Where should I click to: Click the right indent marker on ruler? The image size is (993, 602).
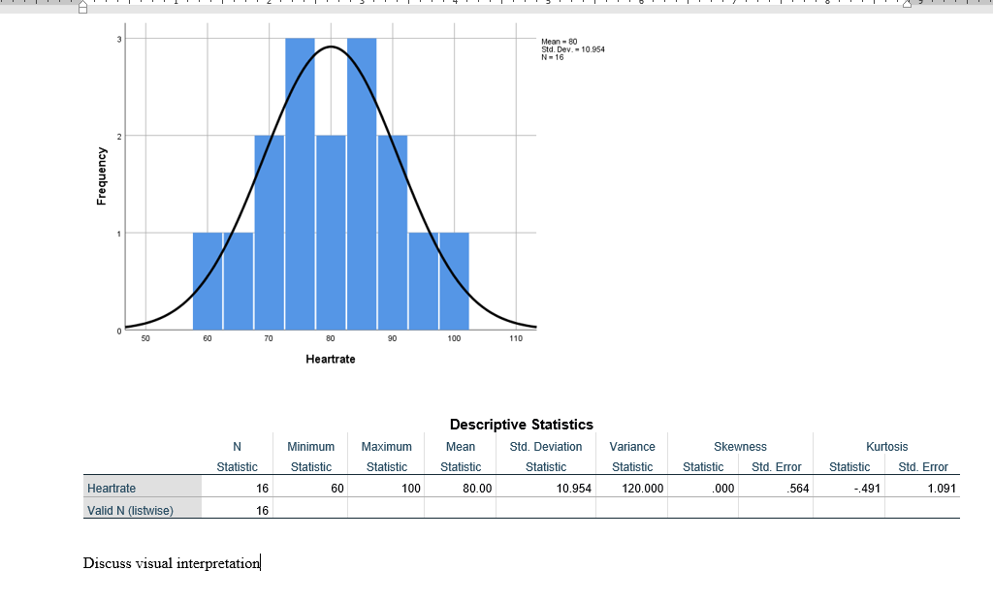tap(907, 4)
